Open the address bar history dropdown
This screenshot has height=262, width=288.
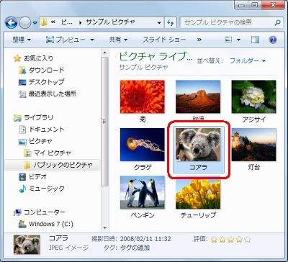(159, 23)
